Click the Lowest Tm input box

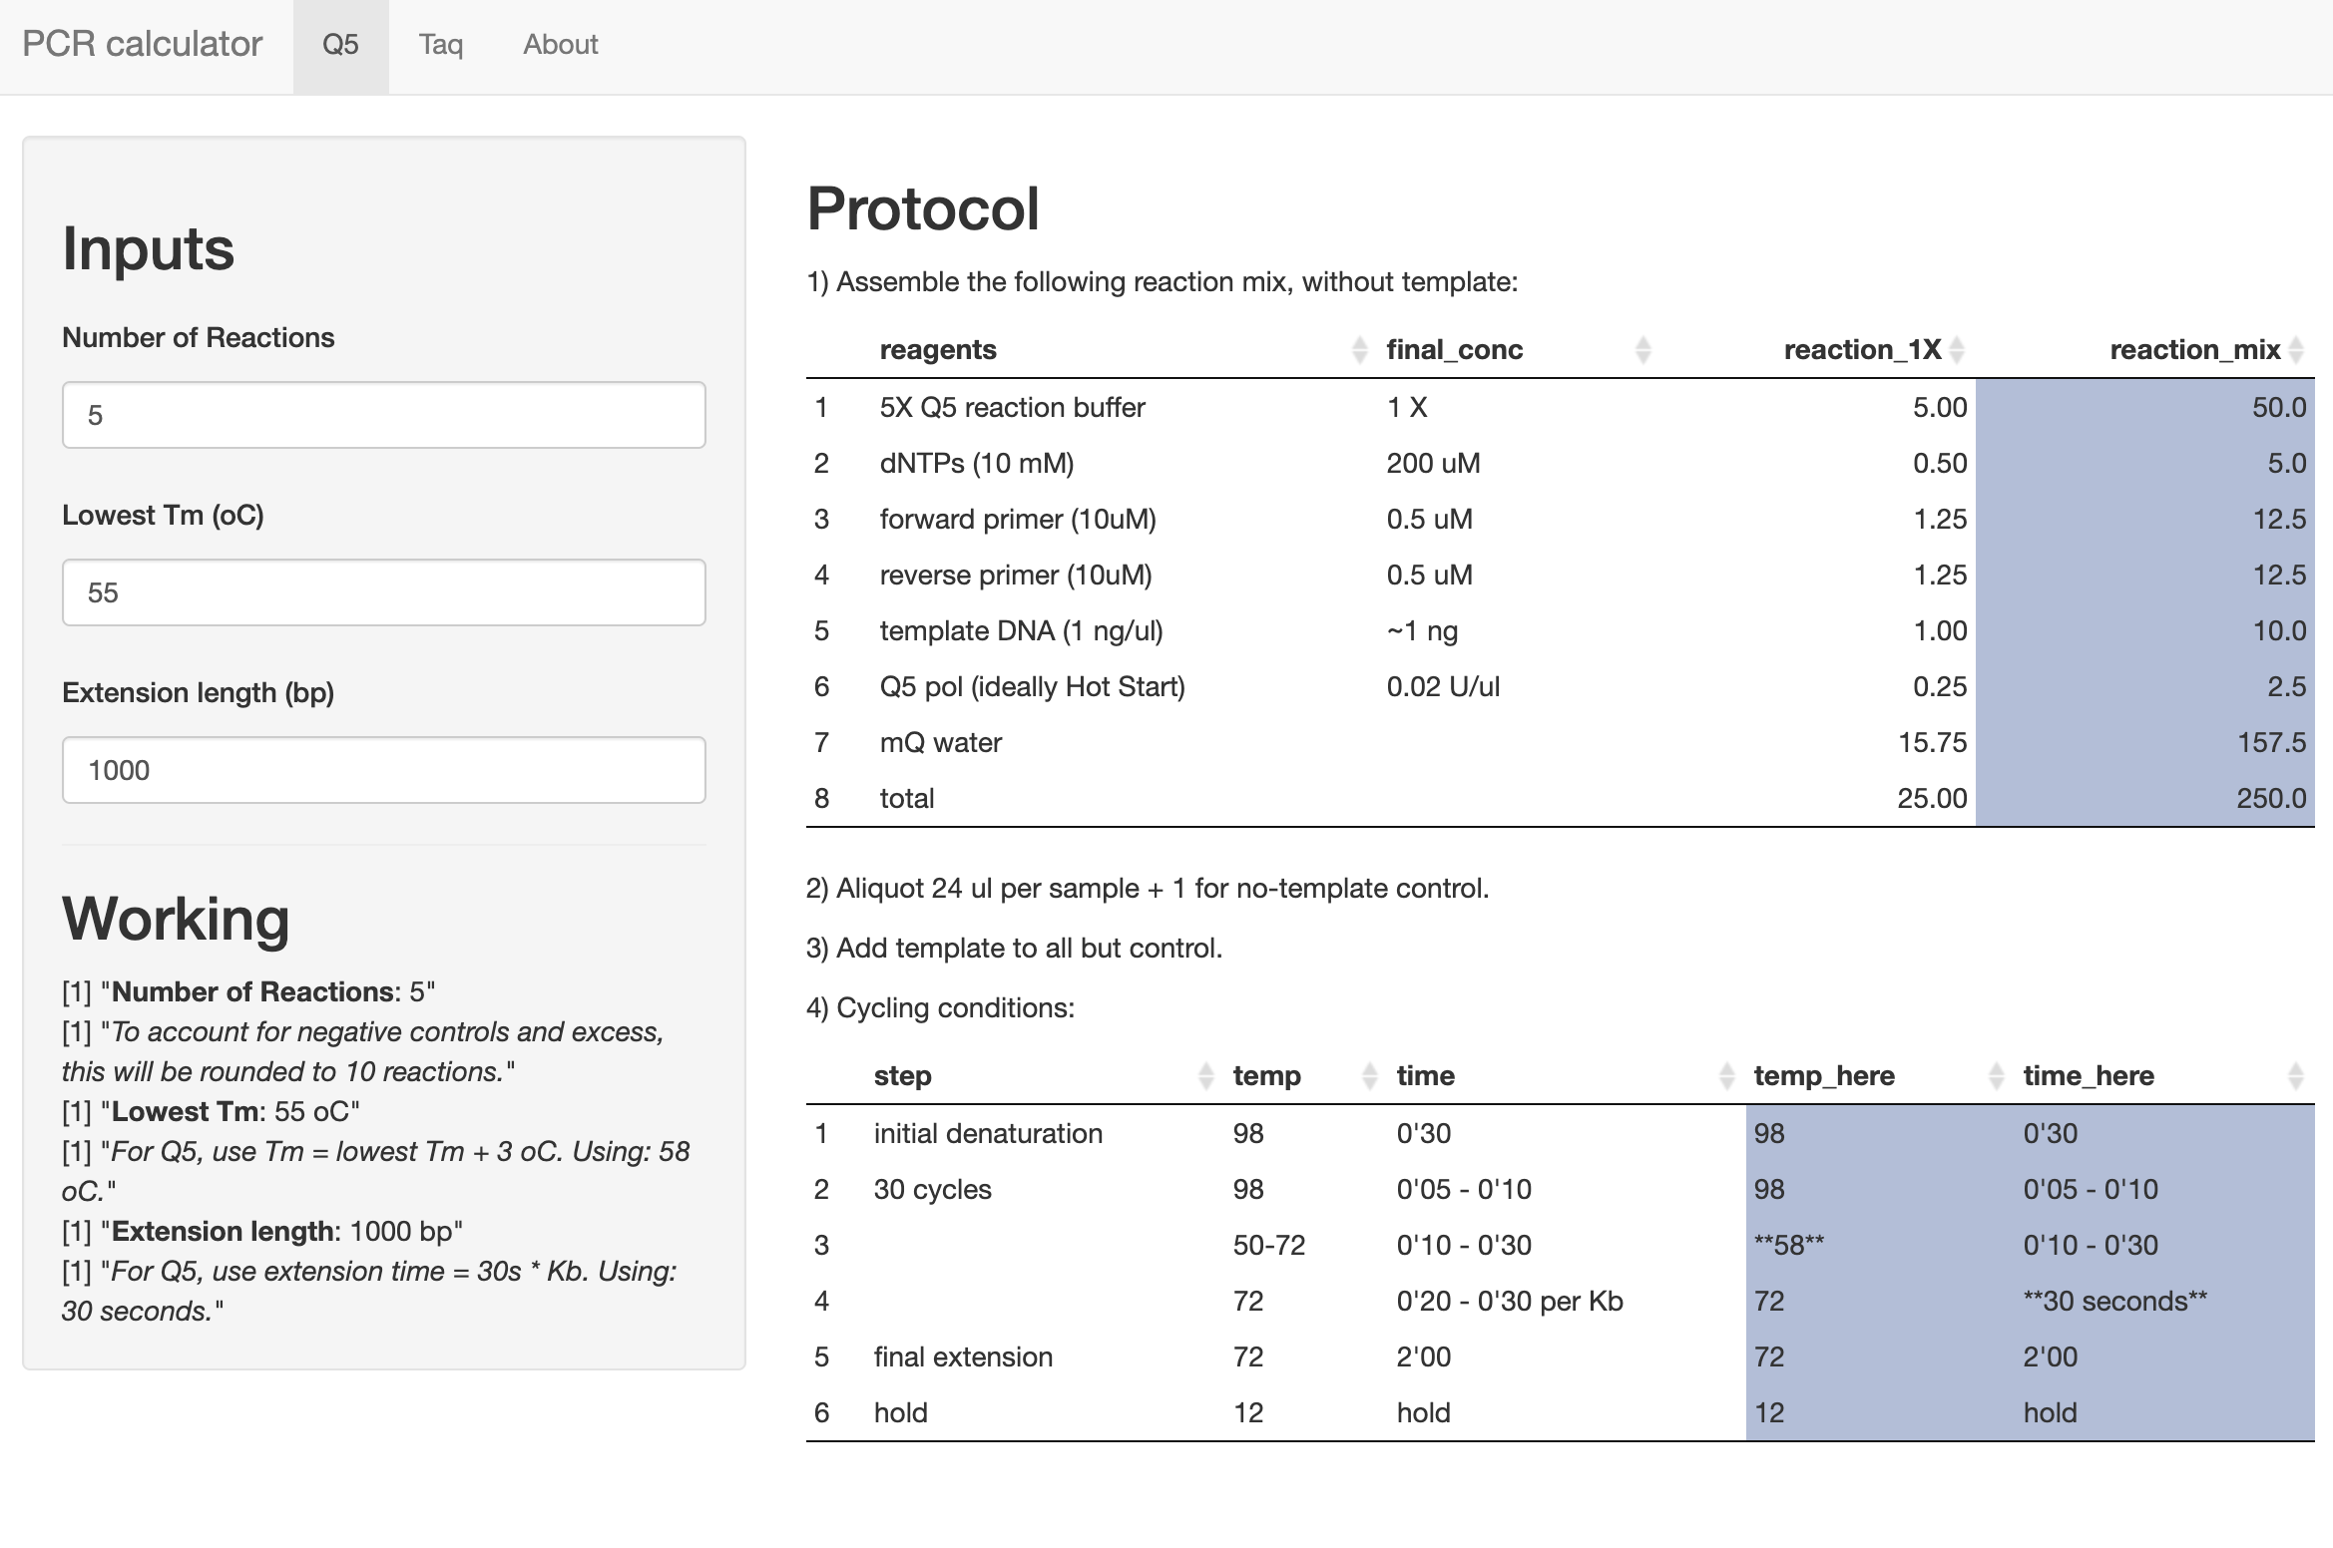click(383, 592)
